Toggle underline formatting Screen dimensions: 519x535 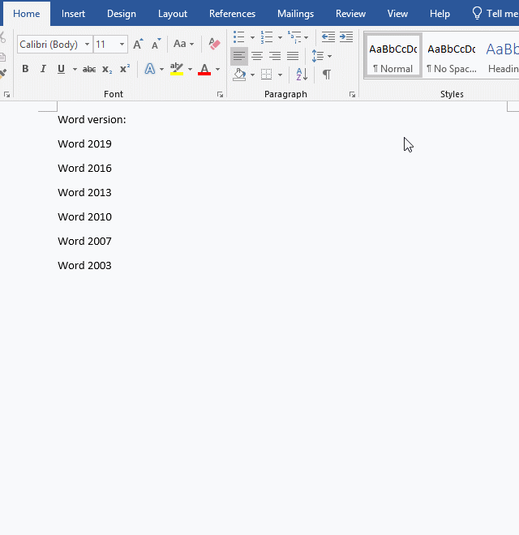[x=61, y=69]
